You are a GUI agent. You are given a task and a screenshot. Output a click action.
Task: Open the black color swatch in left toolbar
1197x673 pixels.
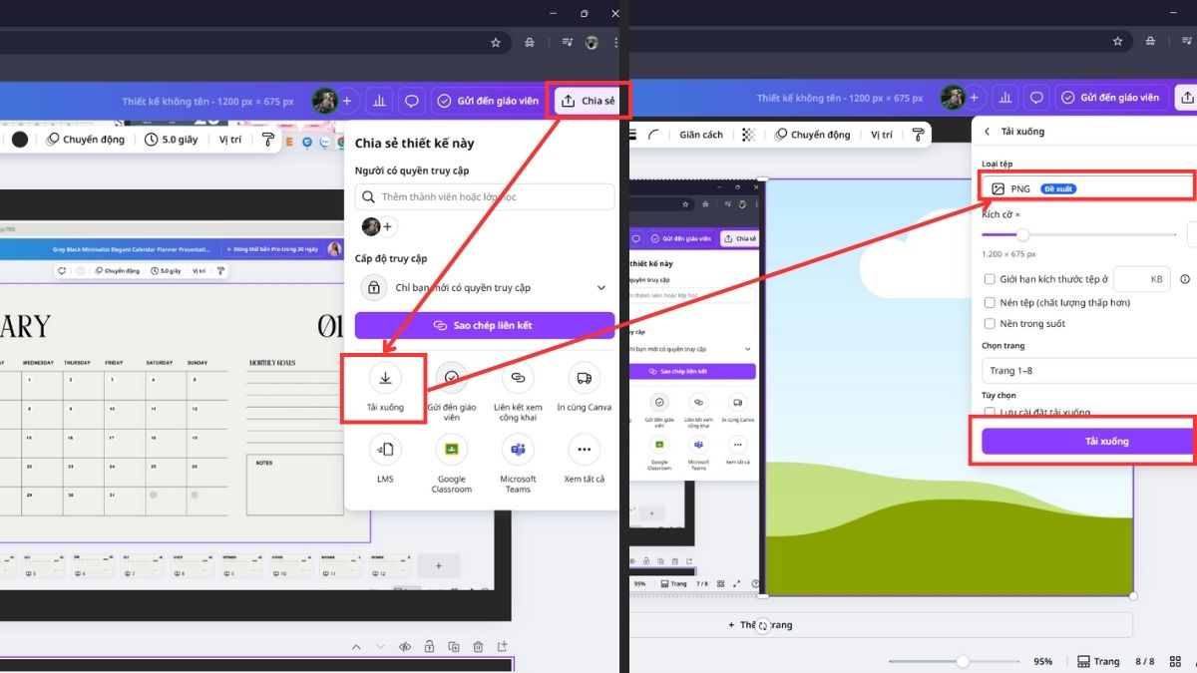click(x=19, y=140)
